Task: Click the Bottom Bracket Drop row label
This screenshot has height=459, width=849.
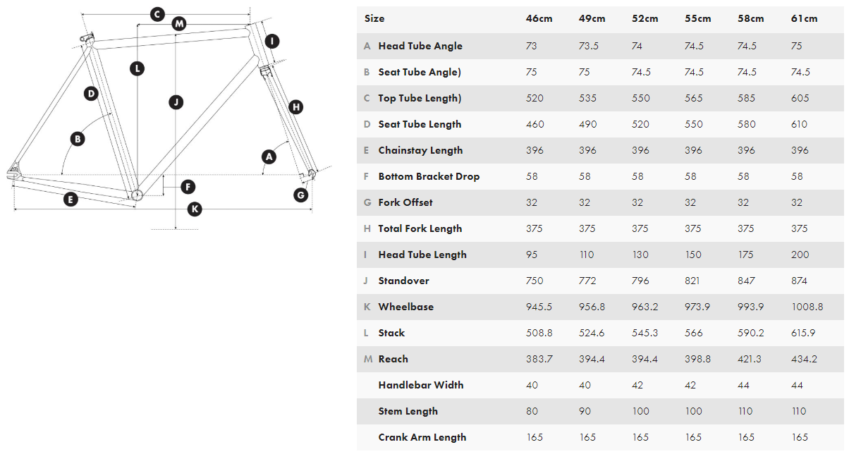Action: [x=429, y=176]
